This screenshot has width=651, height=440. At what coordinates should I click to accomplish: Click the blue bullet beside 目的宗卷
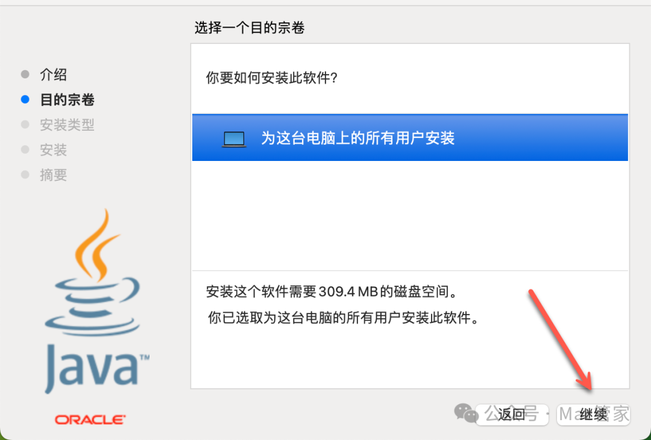(x=25, y=99)
